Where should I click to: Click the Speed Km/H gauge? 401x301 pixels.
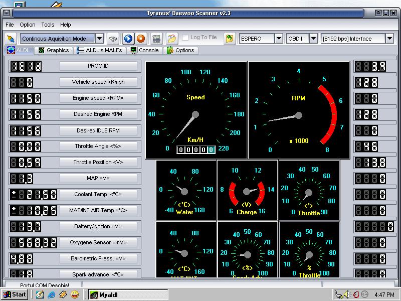pos(196,110)
